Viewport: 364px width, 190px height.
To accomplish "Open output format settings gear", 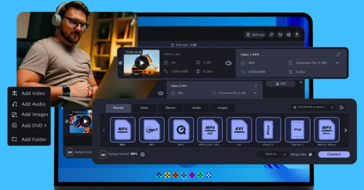I will point(143,155).
